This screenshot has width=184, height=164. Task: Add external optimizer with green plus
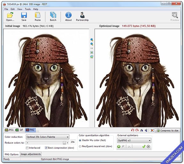point(119,146)
